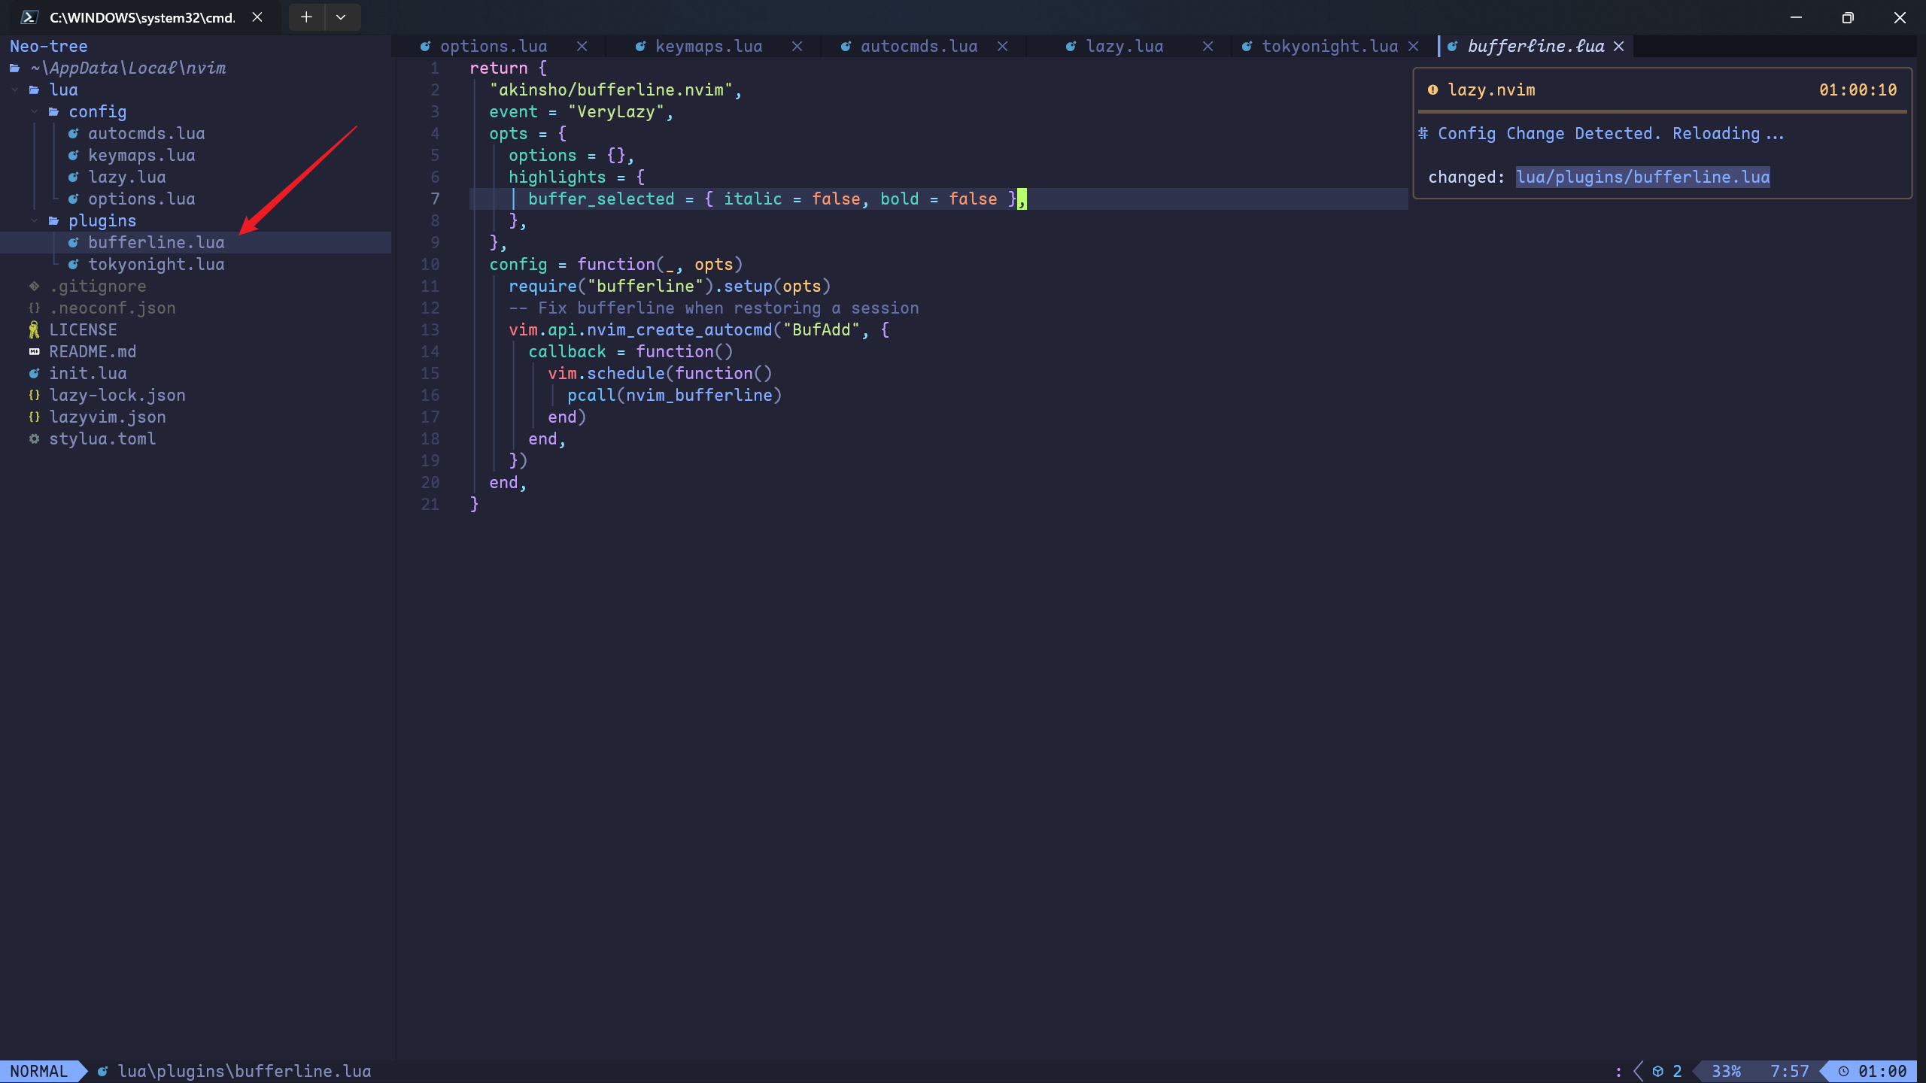Close the bufferline.lua buffer tab
The image size is (1926, 1083).
[1618, 47]
